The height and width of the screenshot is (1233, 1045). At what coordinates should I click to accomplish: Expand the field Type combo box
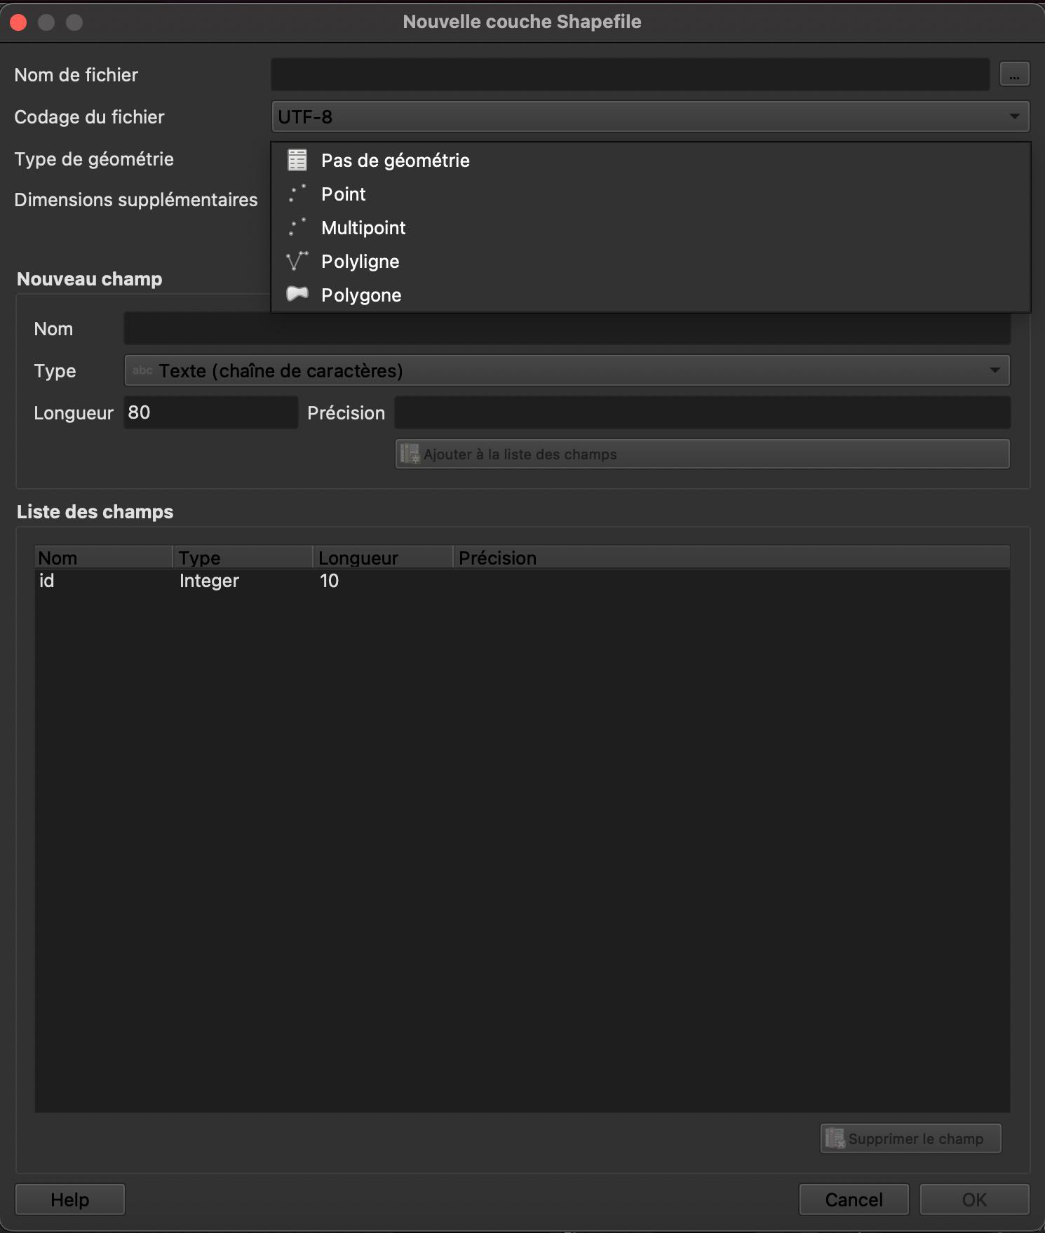(567, 370)
